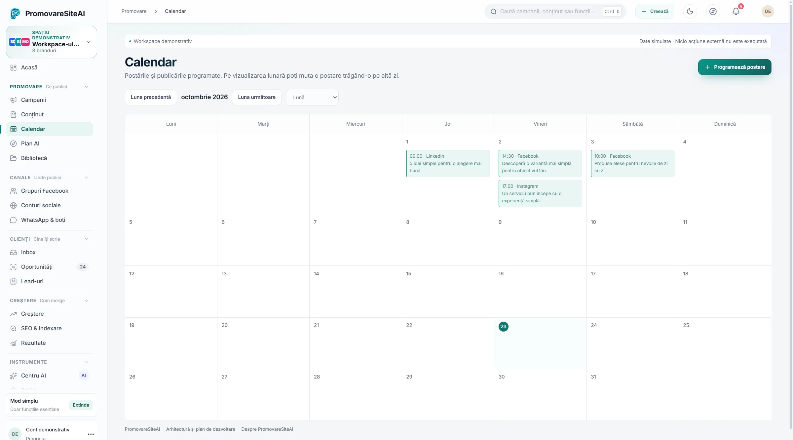Click the PromovareSiteAI logo icon
Image resolution: width=793 pixels, height=440 pixels.
[15, 14]
